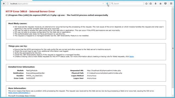Show bookmarks with the clipboard list icon
175x98 pixels.
[151, 4]
